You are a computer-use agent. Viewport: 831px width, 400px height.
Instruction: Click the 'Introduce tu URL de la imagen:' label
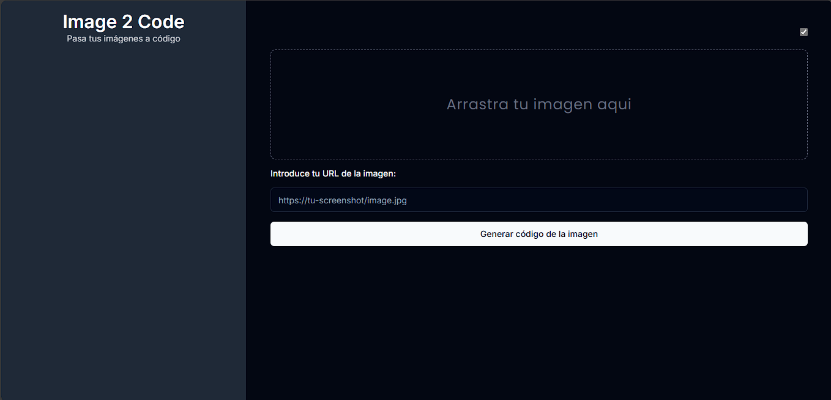[334, 173]
